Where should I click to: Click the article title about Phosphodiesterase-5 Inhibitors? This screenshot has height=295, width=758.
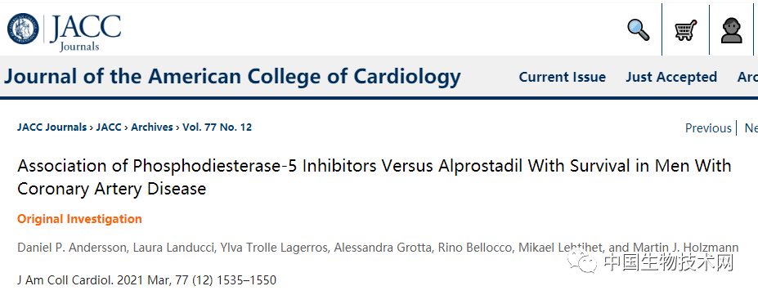(375, 177)
